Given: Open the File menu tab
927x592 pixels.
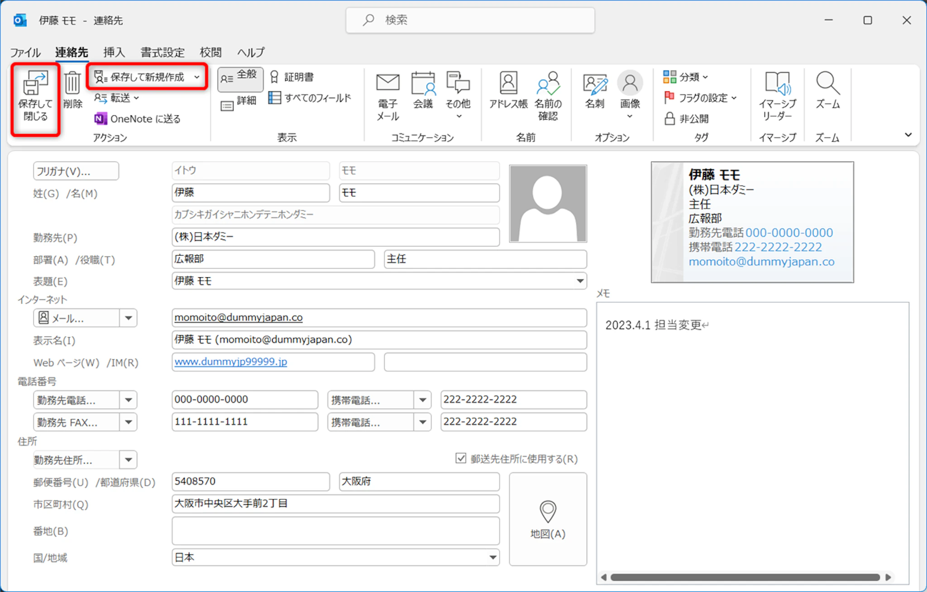Looking at the screenshot, I should (x=25, y=52).
